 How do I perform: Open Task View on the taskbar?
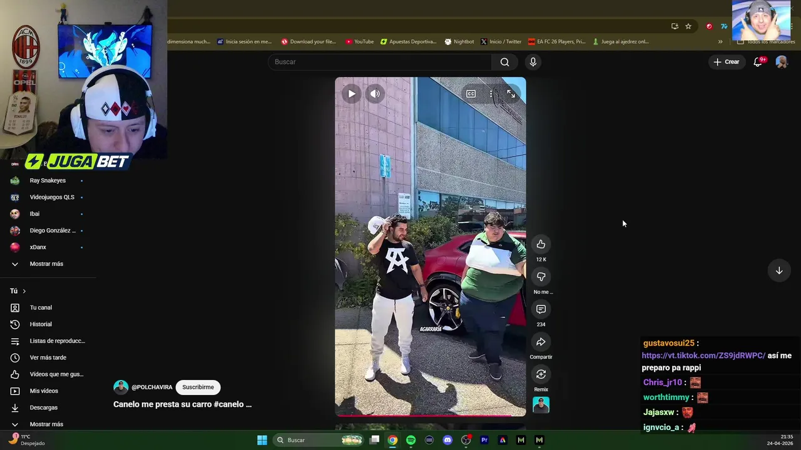(x=374, y=440)
